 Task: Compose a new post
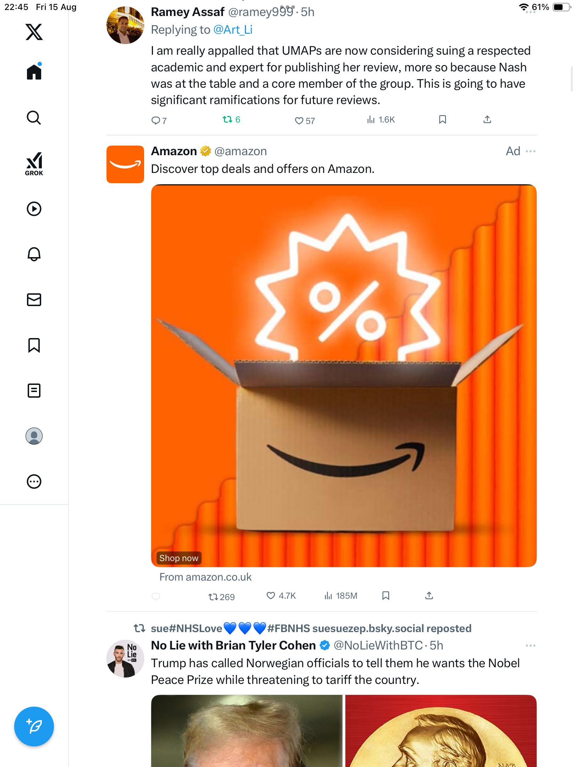(x=34, y=727)
